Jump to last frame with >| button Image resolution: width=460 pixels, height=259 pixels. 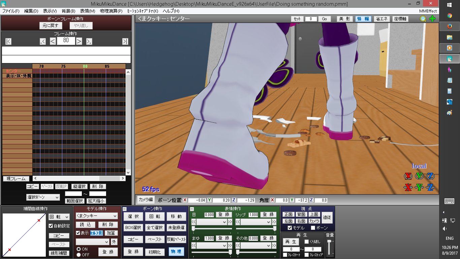click(x=125, y=41)
